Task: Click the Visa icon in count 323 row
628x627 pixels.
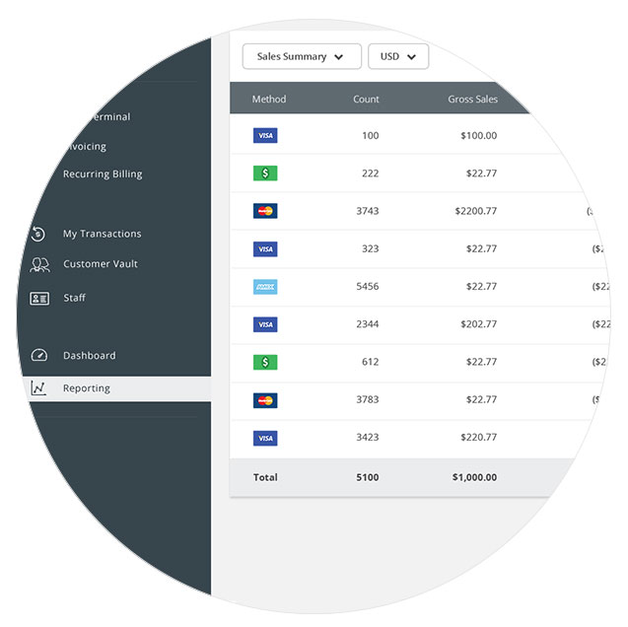Action: 265,248
